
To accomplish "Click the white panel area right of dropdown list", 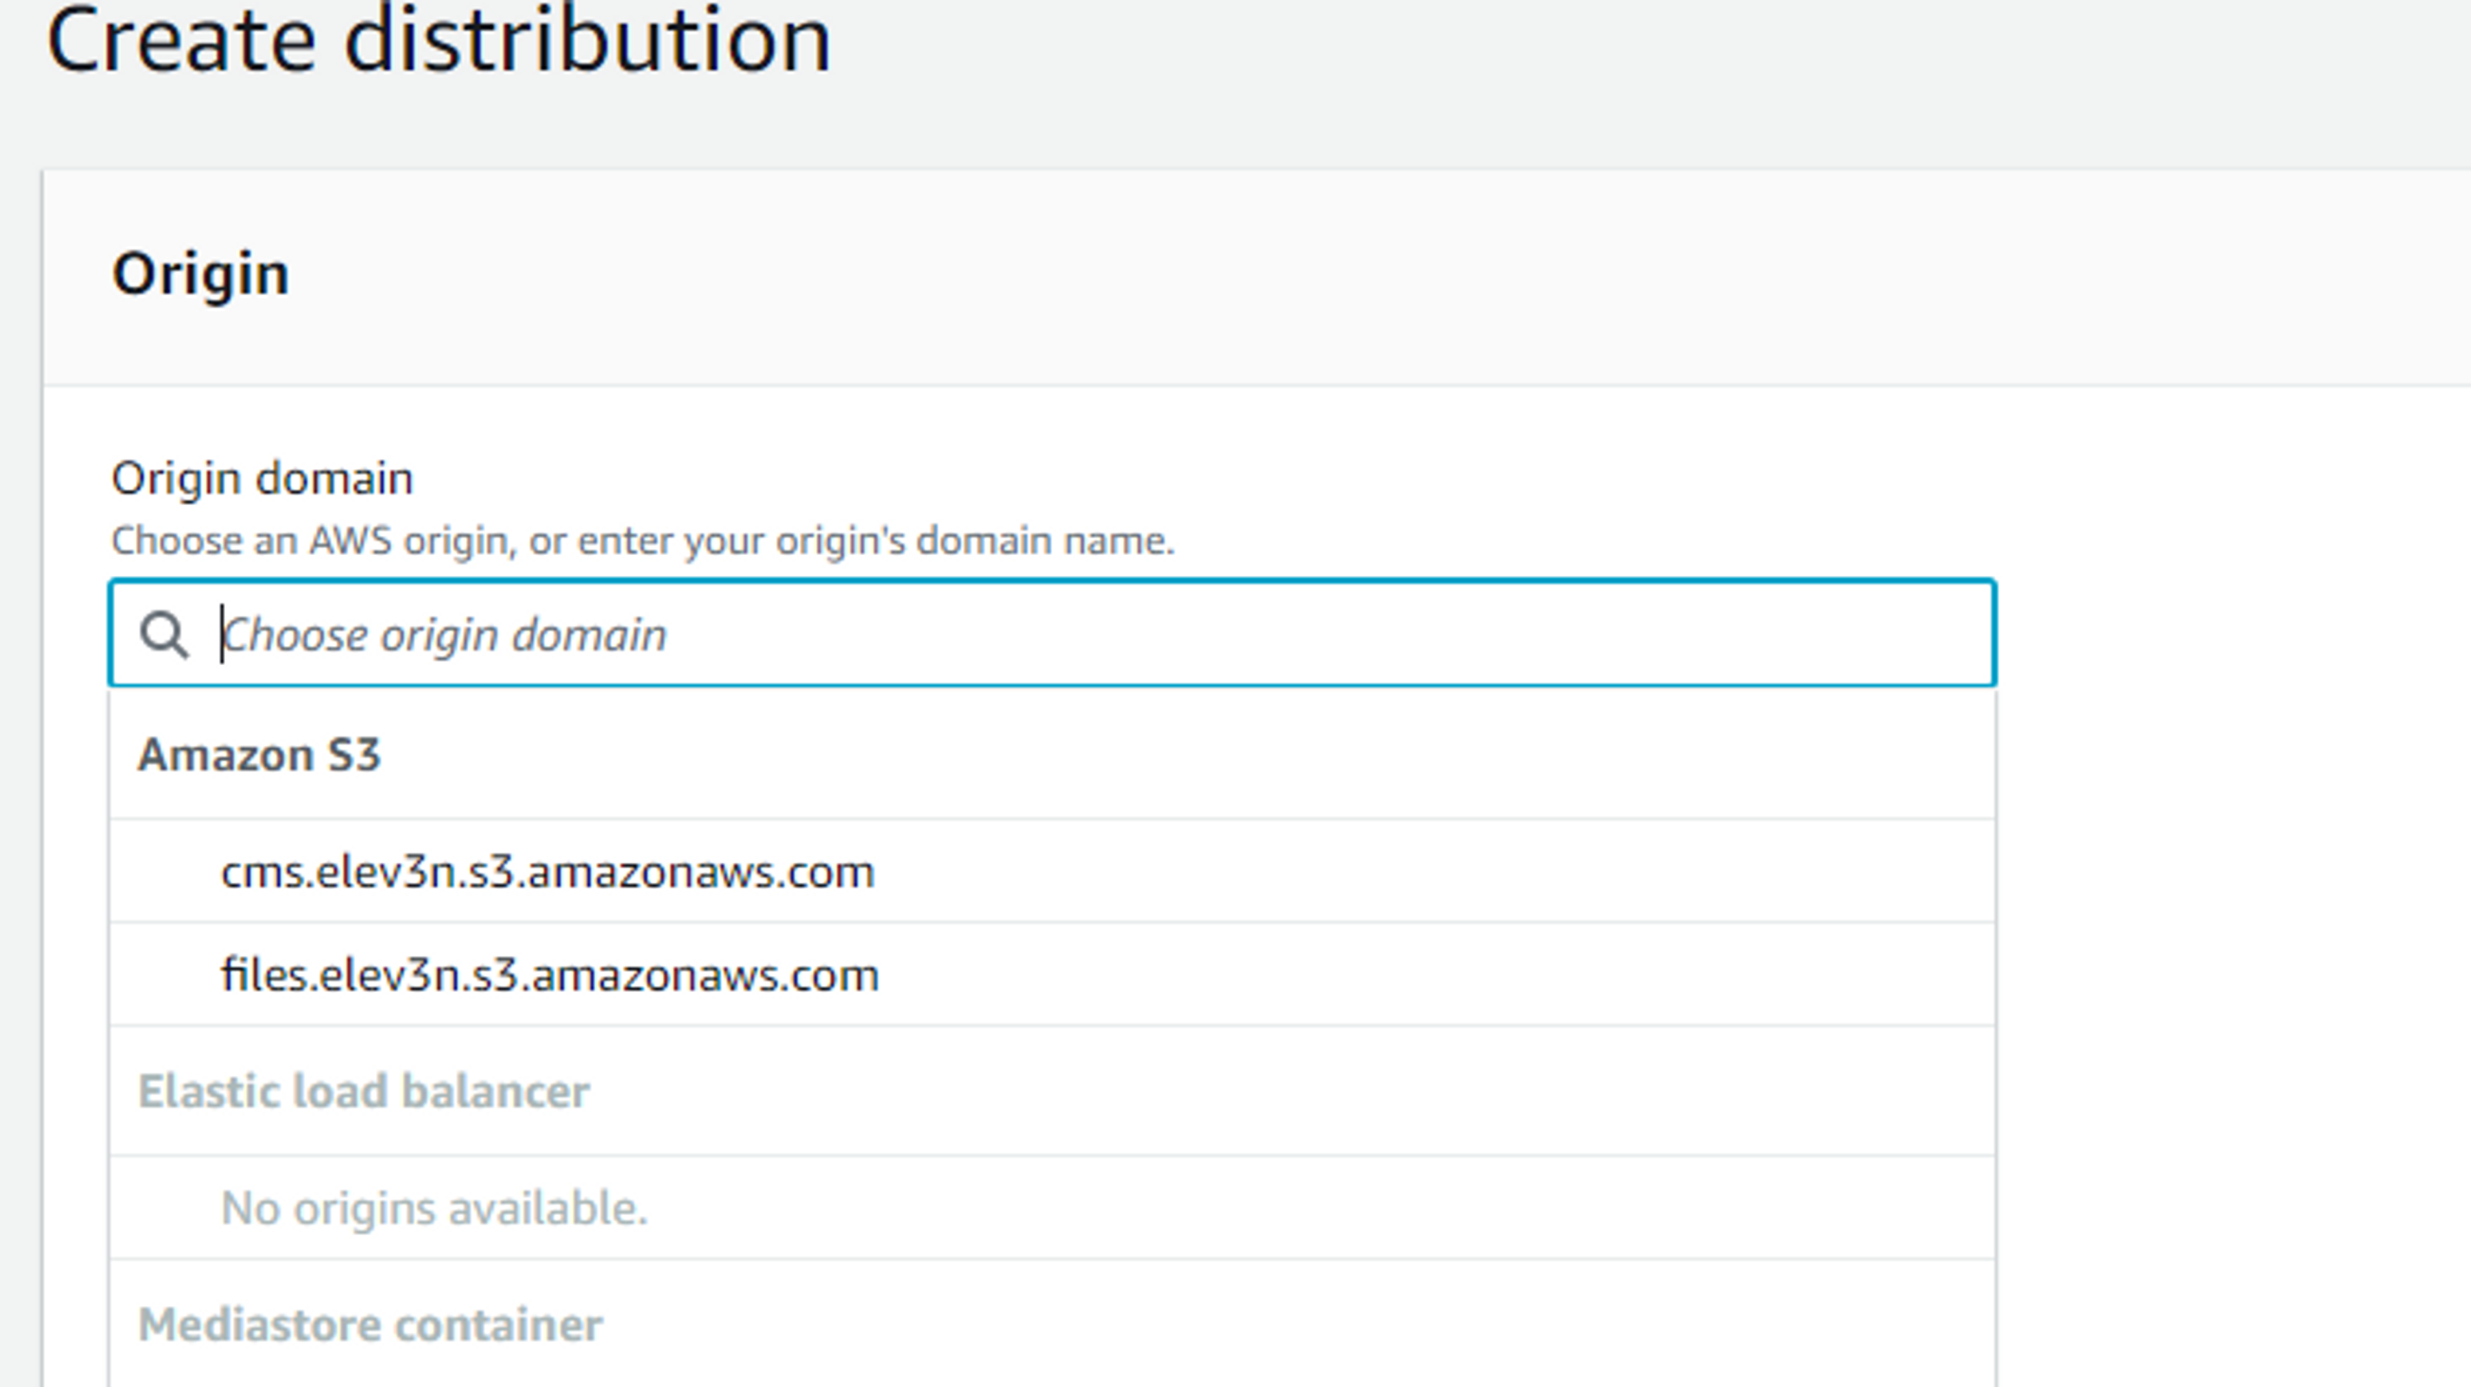I will coord(2235,959).
